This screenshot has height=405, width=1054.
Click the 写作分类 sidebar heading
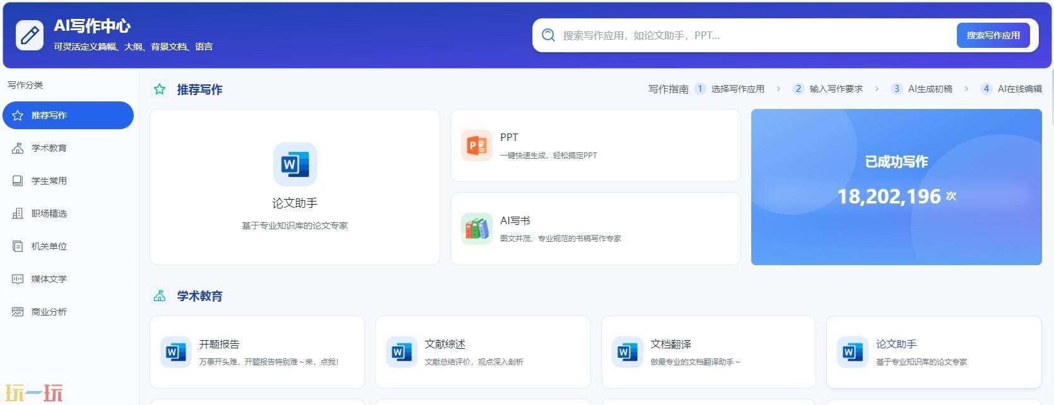tap(25, 84)
